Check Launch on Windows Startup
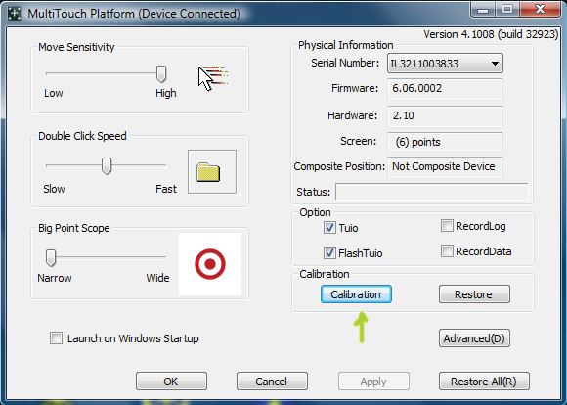This screenshot has height=405, width=567. [x=56, y=338]
